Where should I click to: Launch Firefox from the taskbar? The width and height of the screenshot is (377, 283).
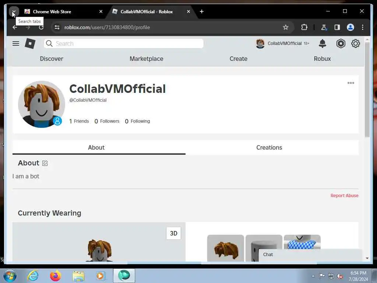pos(55,276)
